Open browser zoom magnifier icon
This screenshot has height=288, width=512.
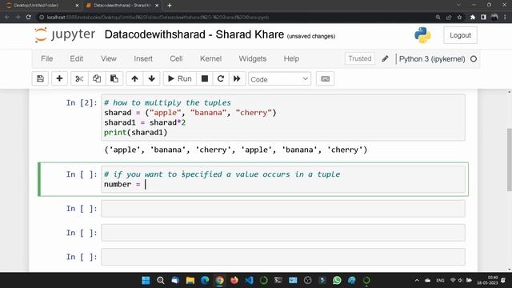click(x=438, y=18)
